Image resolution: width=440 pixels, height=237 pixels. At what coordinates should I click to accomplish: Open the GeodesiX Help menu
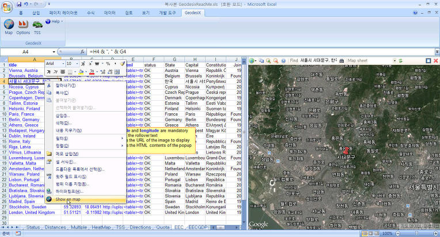pos(54,21)
